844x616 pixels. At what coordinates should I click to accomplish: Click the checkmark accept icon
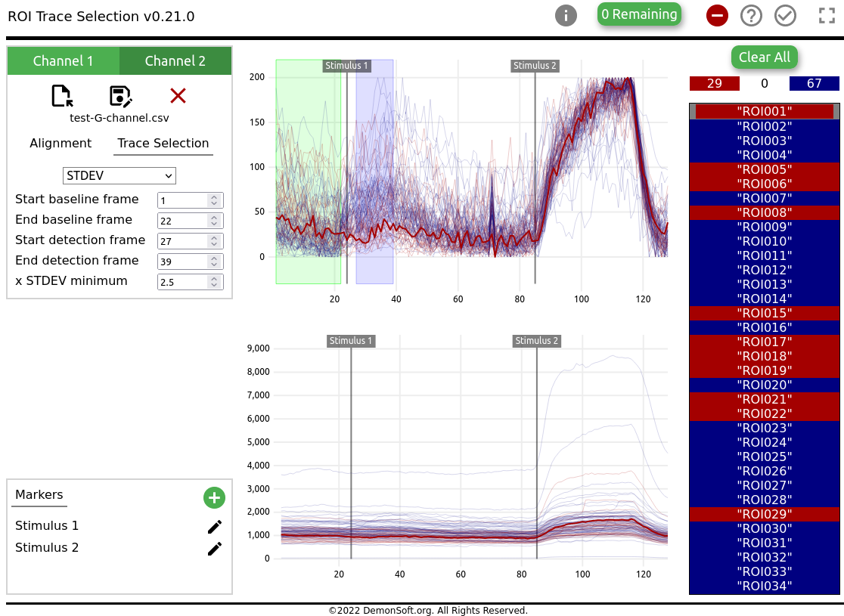[785, 15]
